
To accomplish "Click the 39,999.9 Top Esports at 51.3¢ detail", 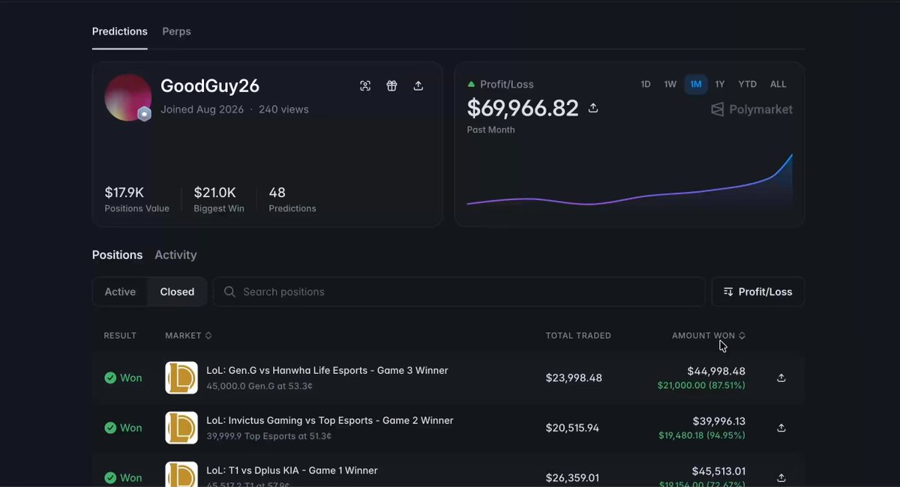I will (x=269, y=435).
